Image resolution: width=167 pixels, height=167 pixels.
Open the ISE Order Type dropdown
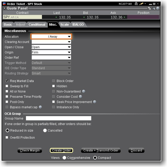tap(51, 68)
